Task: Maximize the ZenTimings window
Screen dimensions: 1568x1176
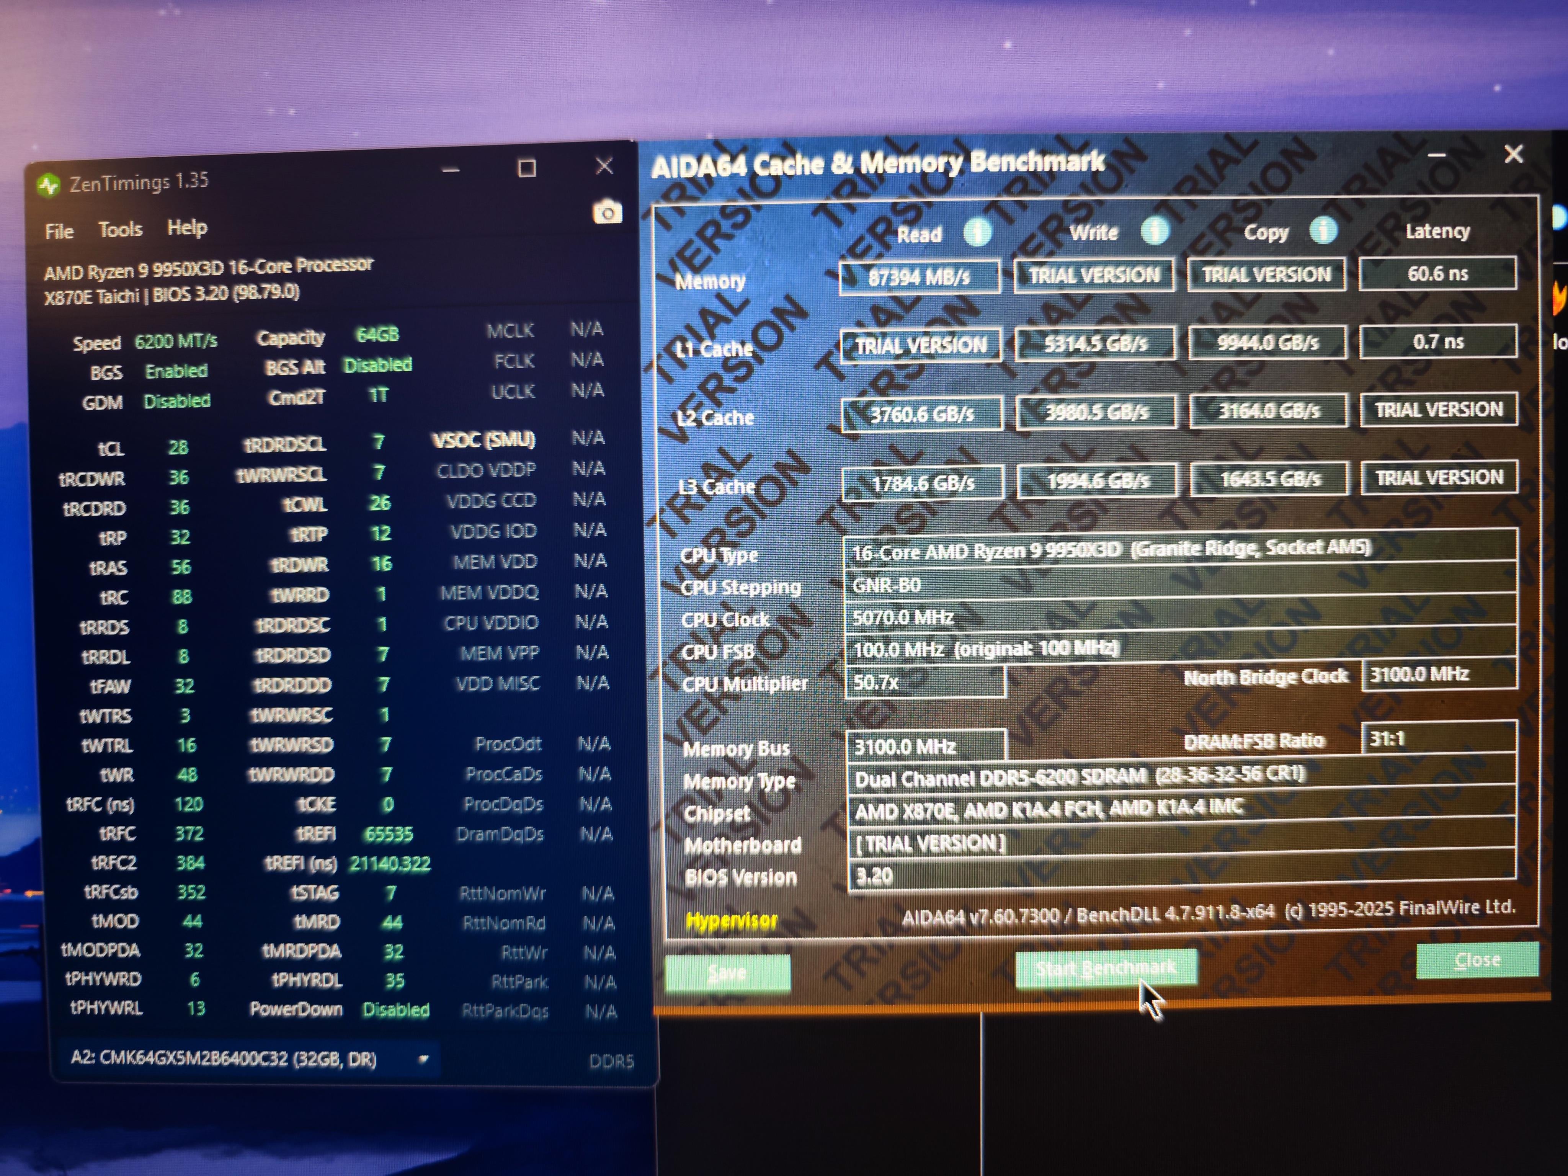Action: (x=527, y=168)
